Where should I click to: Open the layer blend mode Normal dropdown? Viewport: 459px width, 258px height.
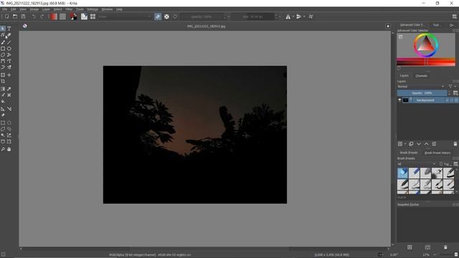421,86
